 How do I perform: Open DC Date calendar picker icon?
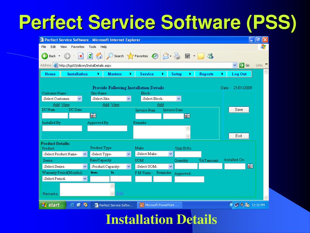point(93,116)
